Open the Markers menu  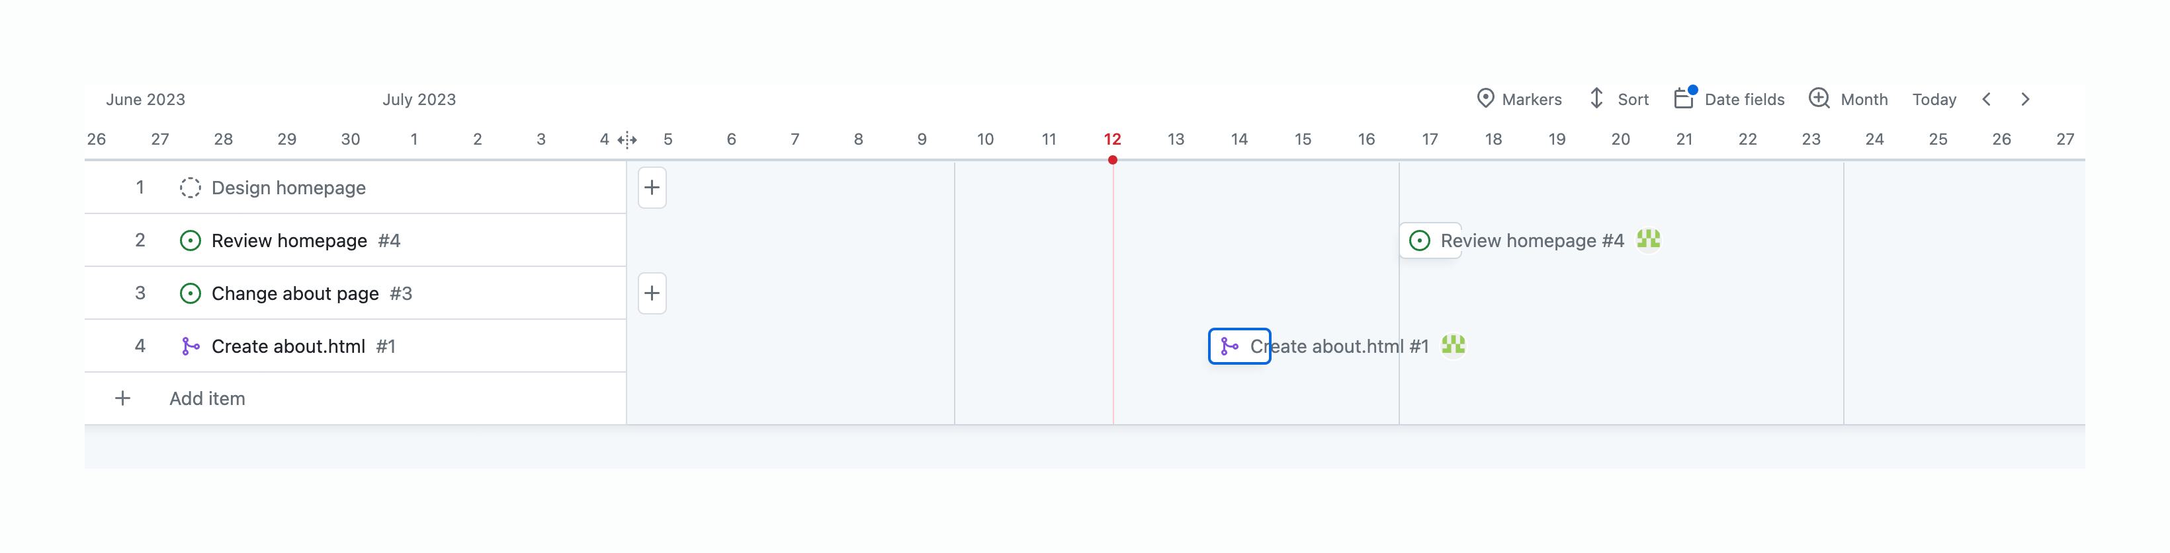coord(1519,99)
